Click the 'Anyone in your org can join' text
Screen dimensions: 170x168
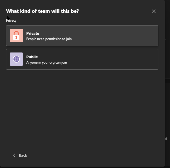pos(47,62)
